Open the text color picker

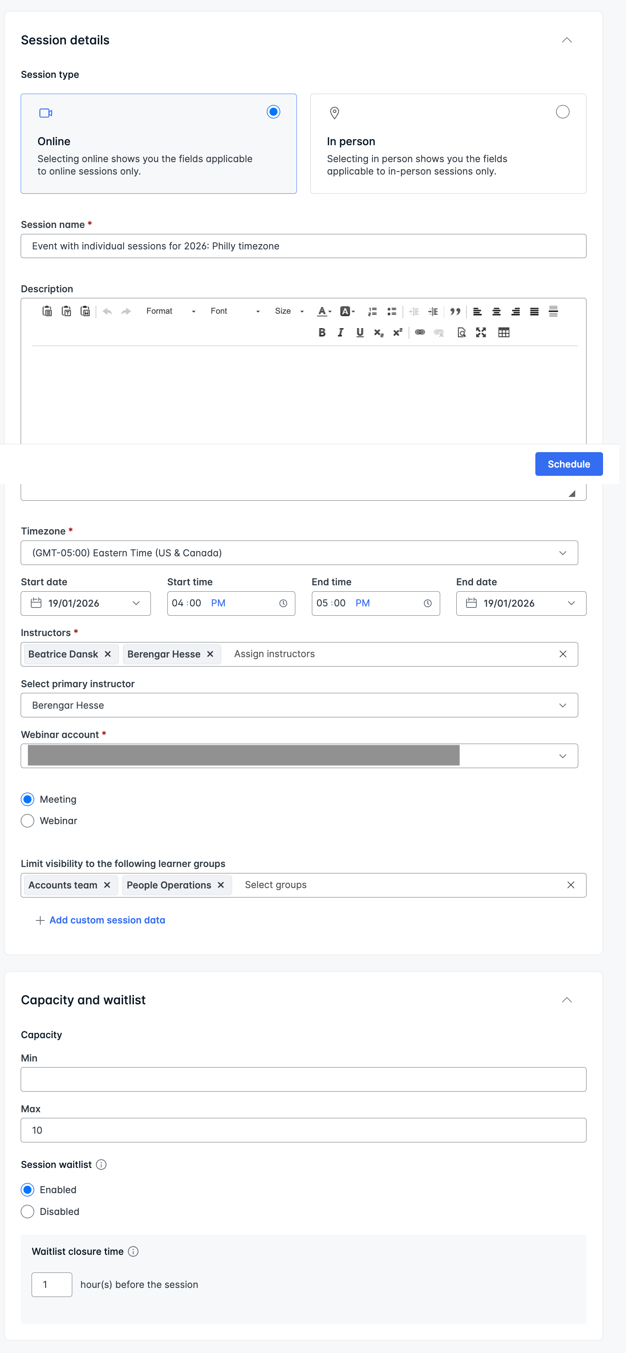(324, 311)
